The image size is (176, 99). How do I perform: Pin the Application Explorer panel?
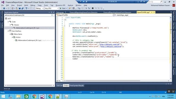[51, 12]
